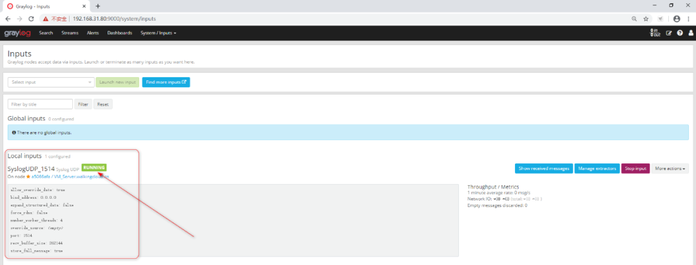Image resolution: width=696 pixels, height=265 pixels.
Task: Click the recv_buffer_size config line
Action: [37, 243]
